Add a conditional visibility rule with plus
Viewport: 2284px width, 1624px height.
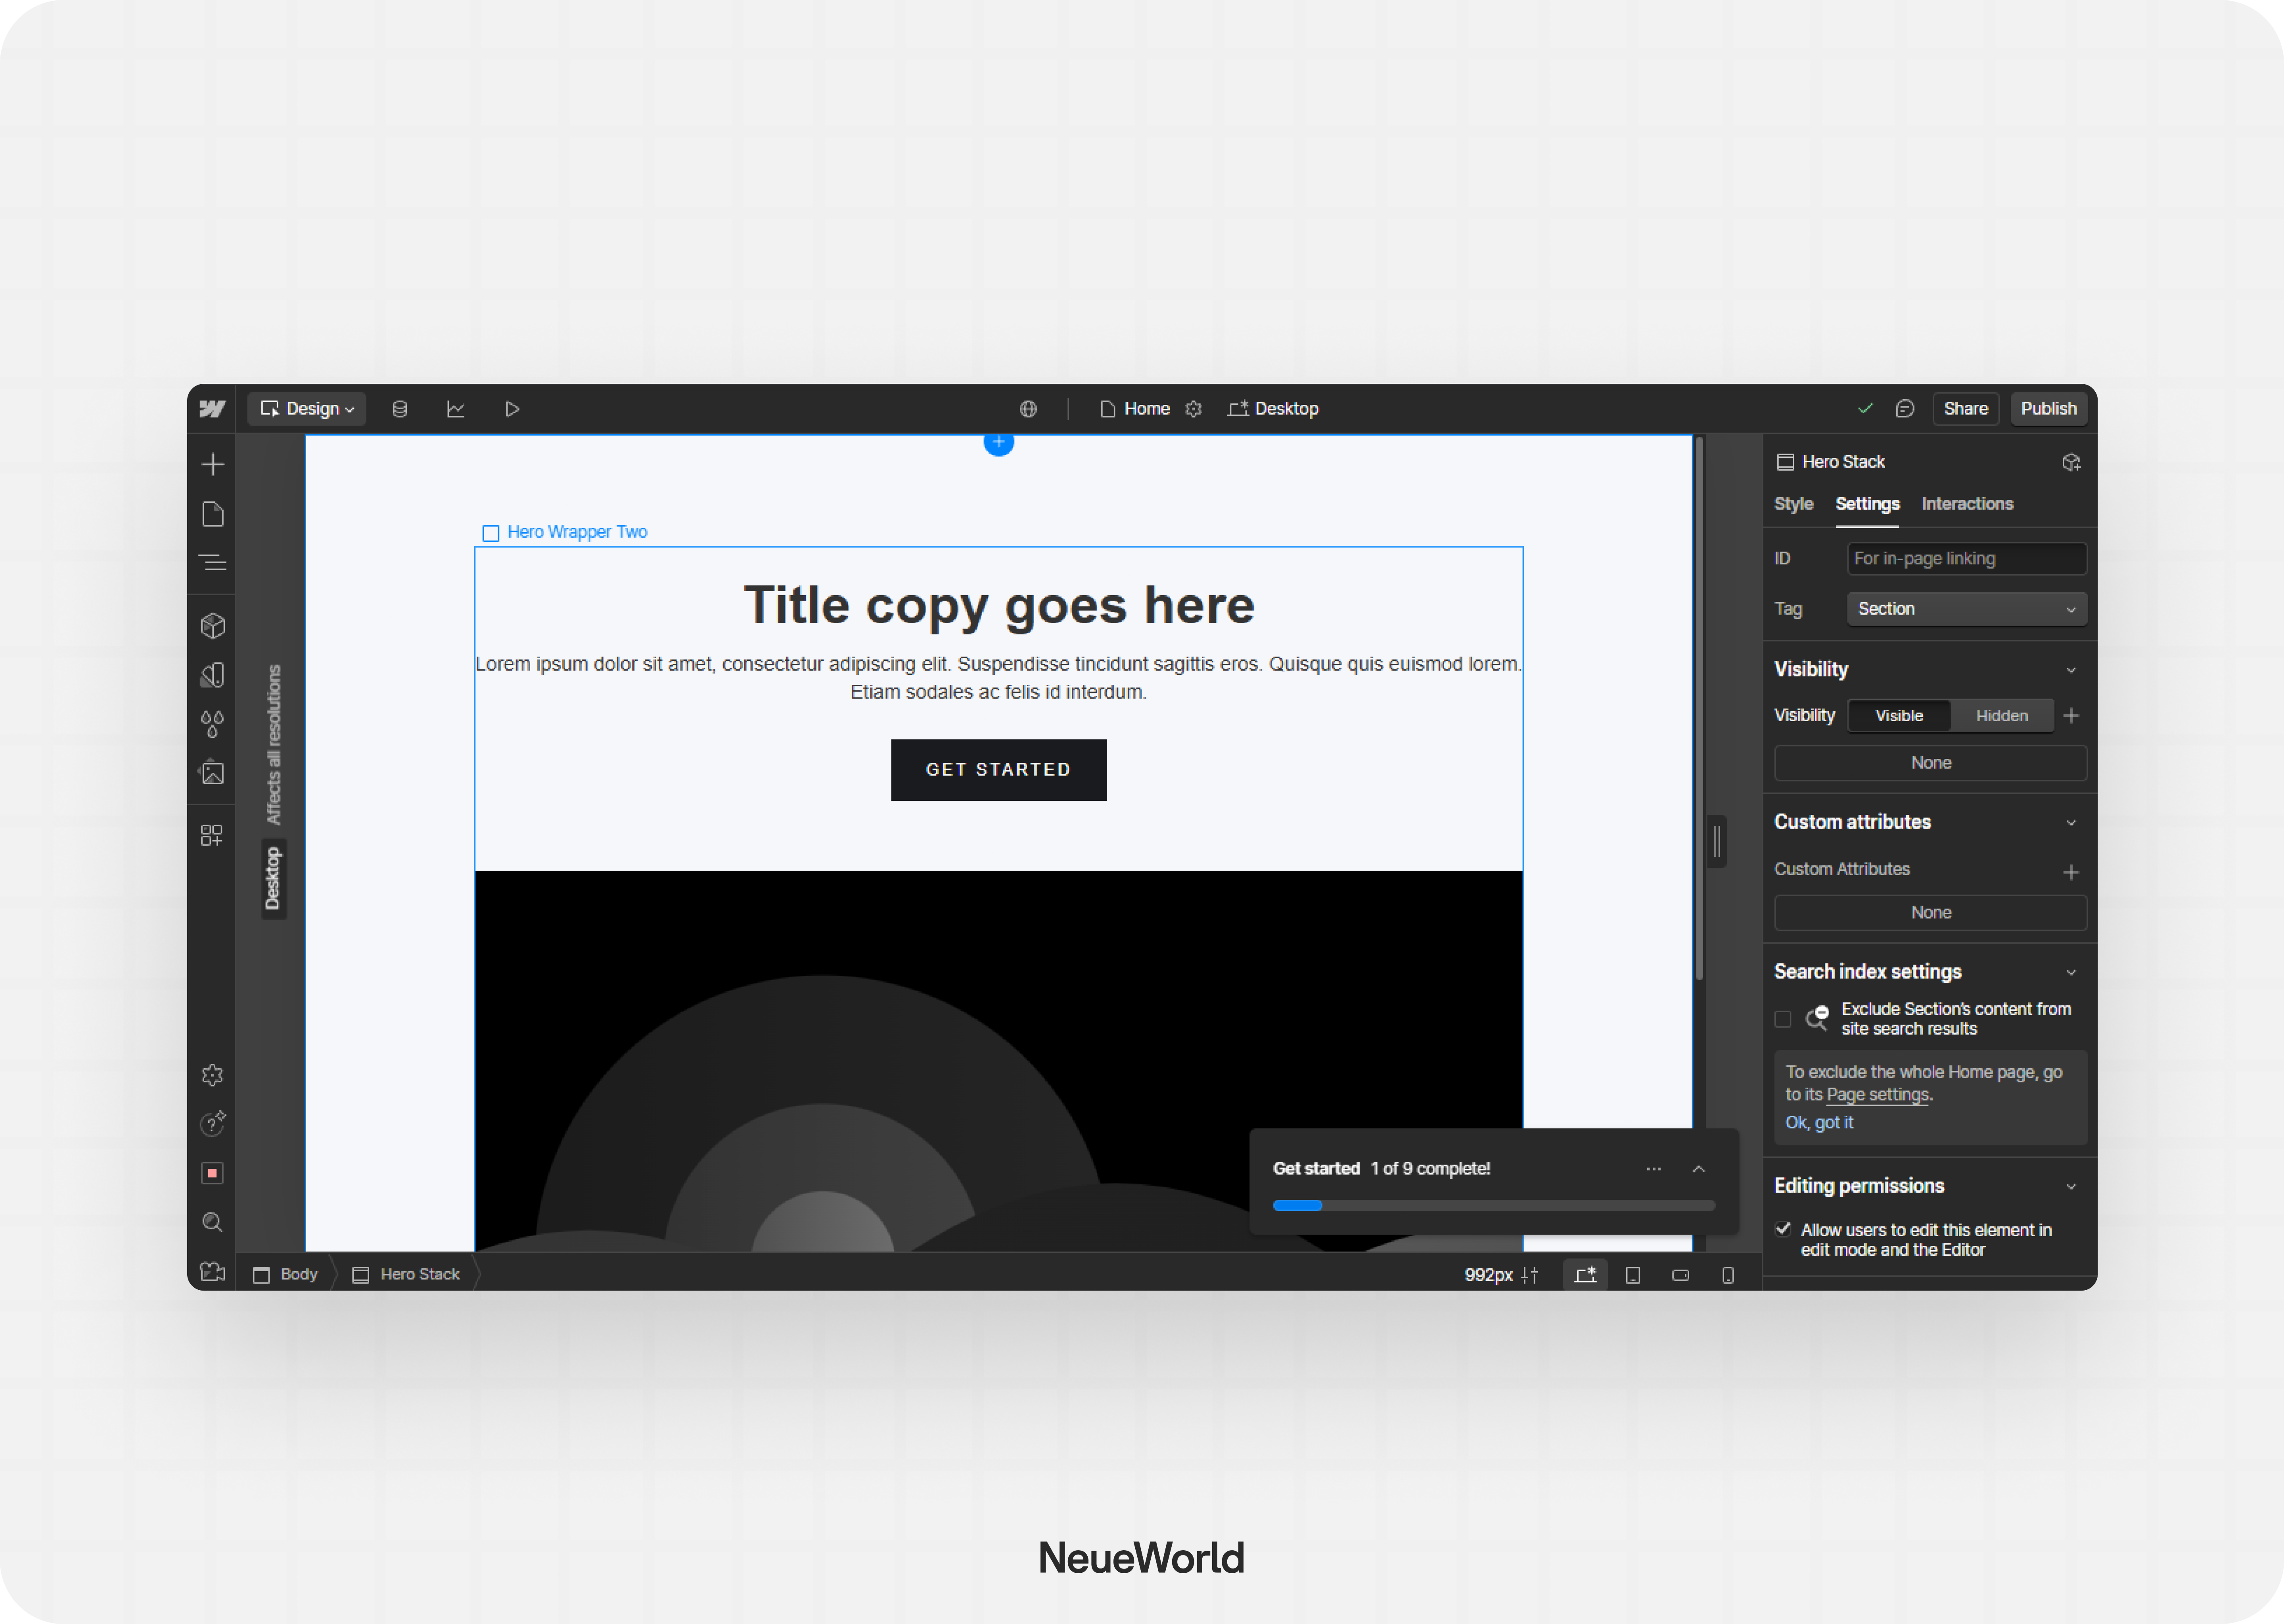tap(2071, 716)
